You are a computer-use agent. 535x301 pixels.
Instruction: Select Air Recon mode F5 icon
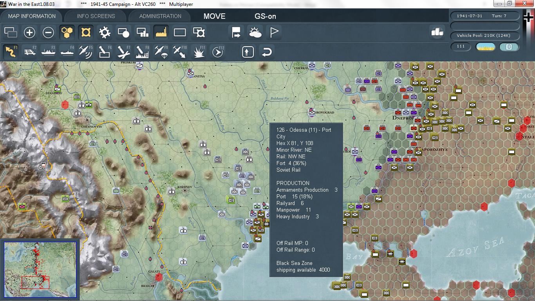(86, 52)
